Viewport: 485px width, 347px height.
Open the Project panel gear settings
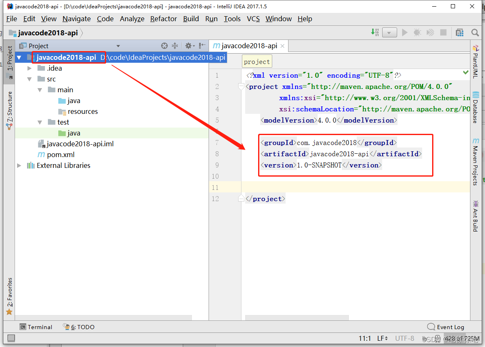coord(189,46)
